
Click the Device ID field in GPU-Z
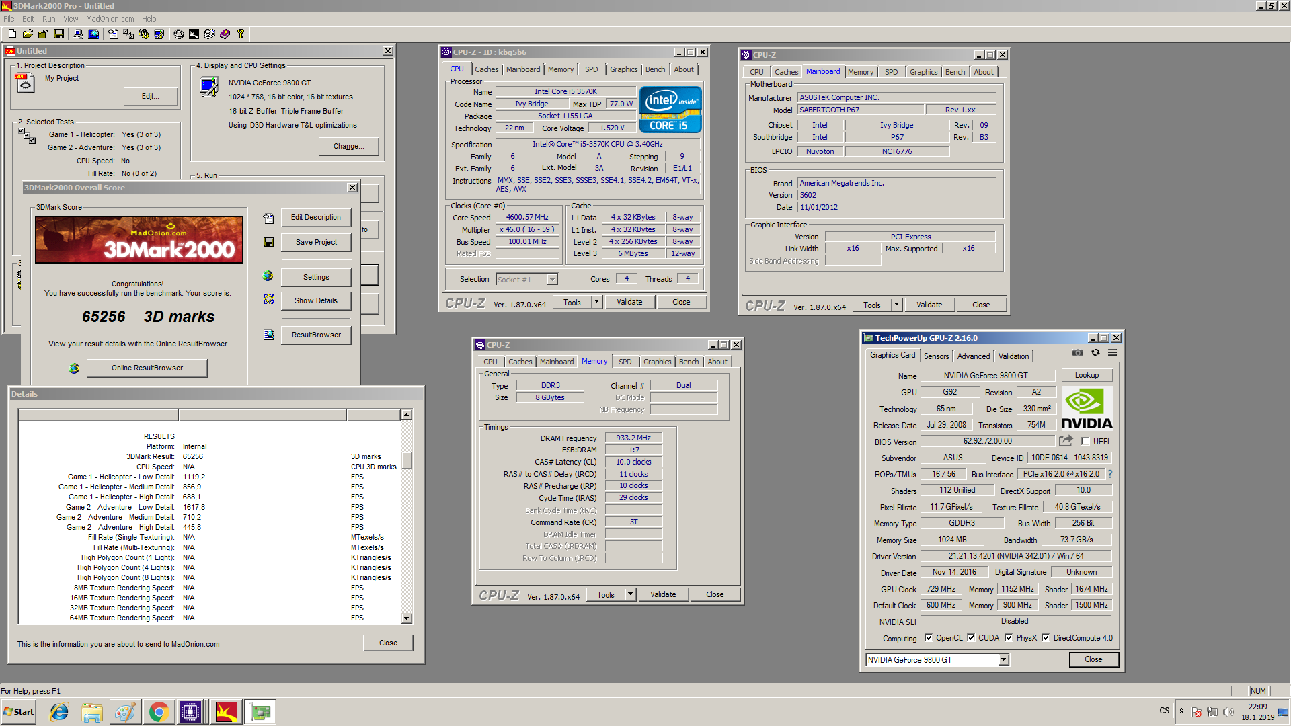[x=1070, y=458]
